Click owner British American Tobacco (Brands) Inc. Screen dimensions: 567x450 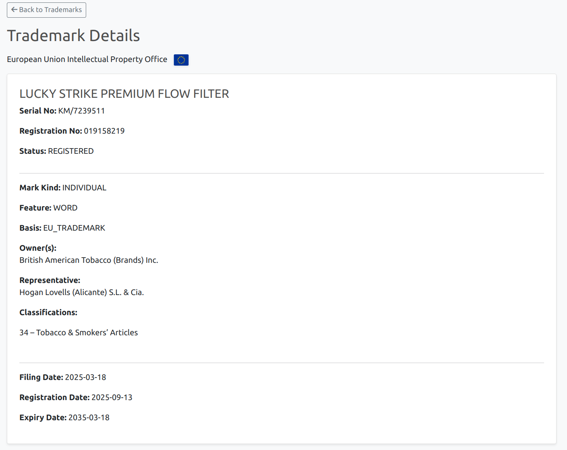coord(89,260)
